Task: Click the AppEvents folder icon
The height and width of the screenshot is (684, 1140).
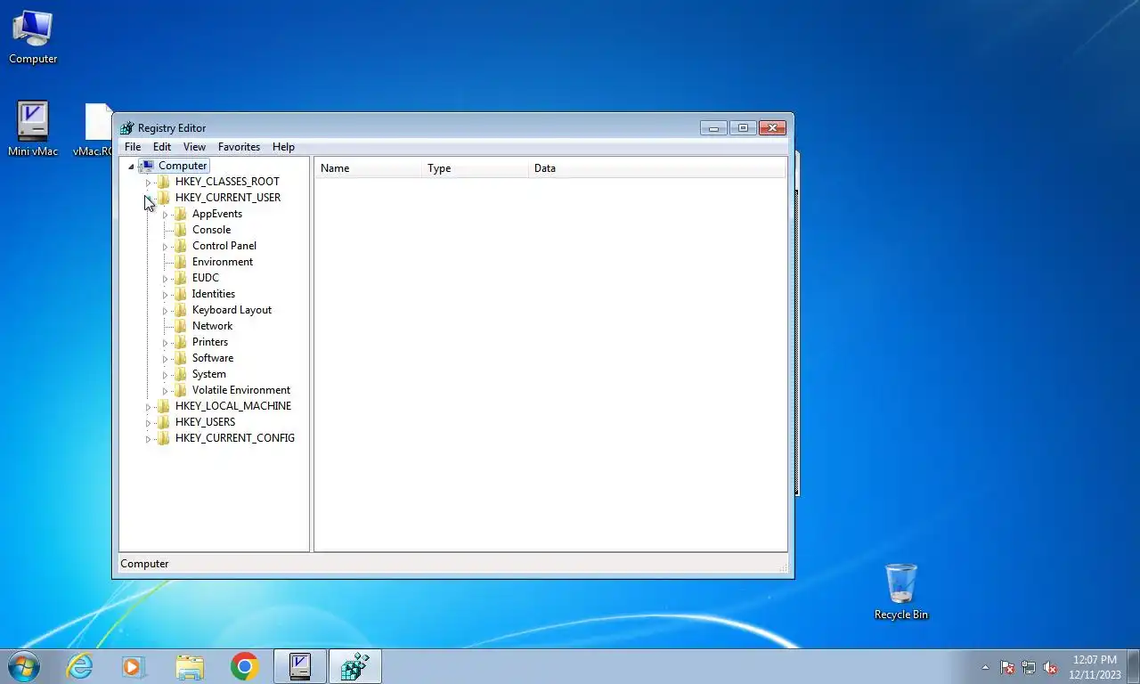Action: 181,214
